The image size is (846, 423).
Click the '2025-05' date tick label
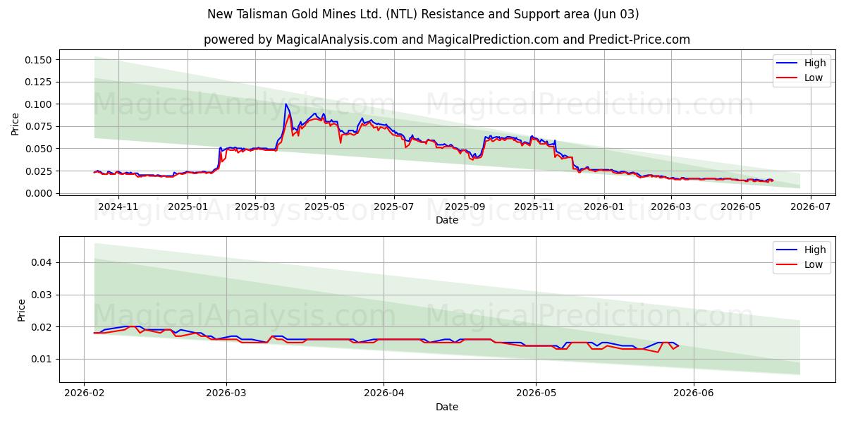pyautogui.click(x=324, y=207)
